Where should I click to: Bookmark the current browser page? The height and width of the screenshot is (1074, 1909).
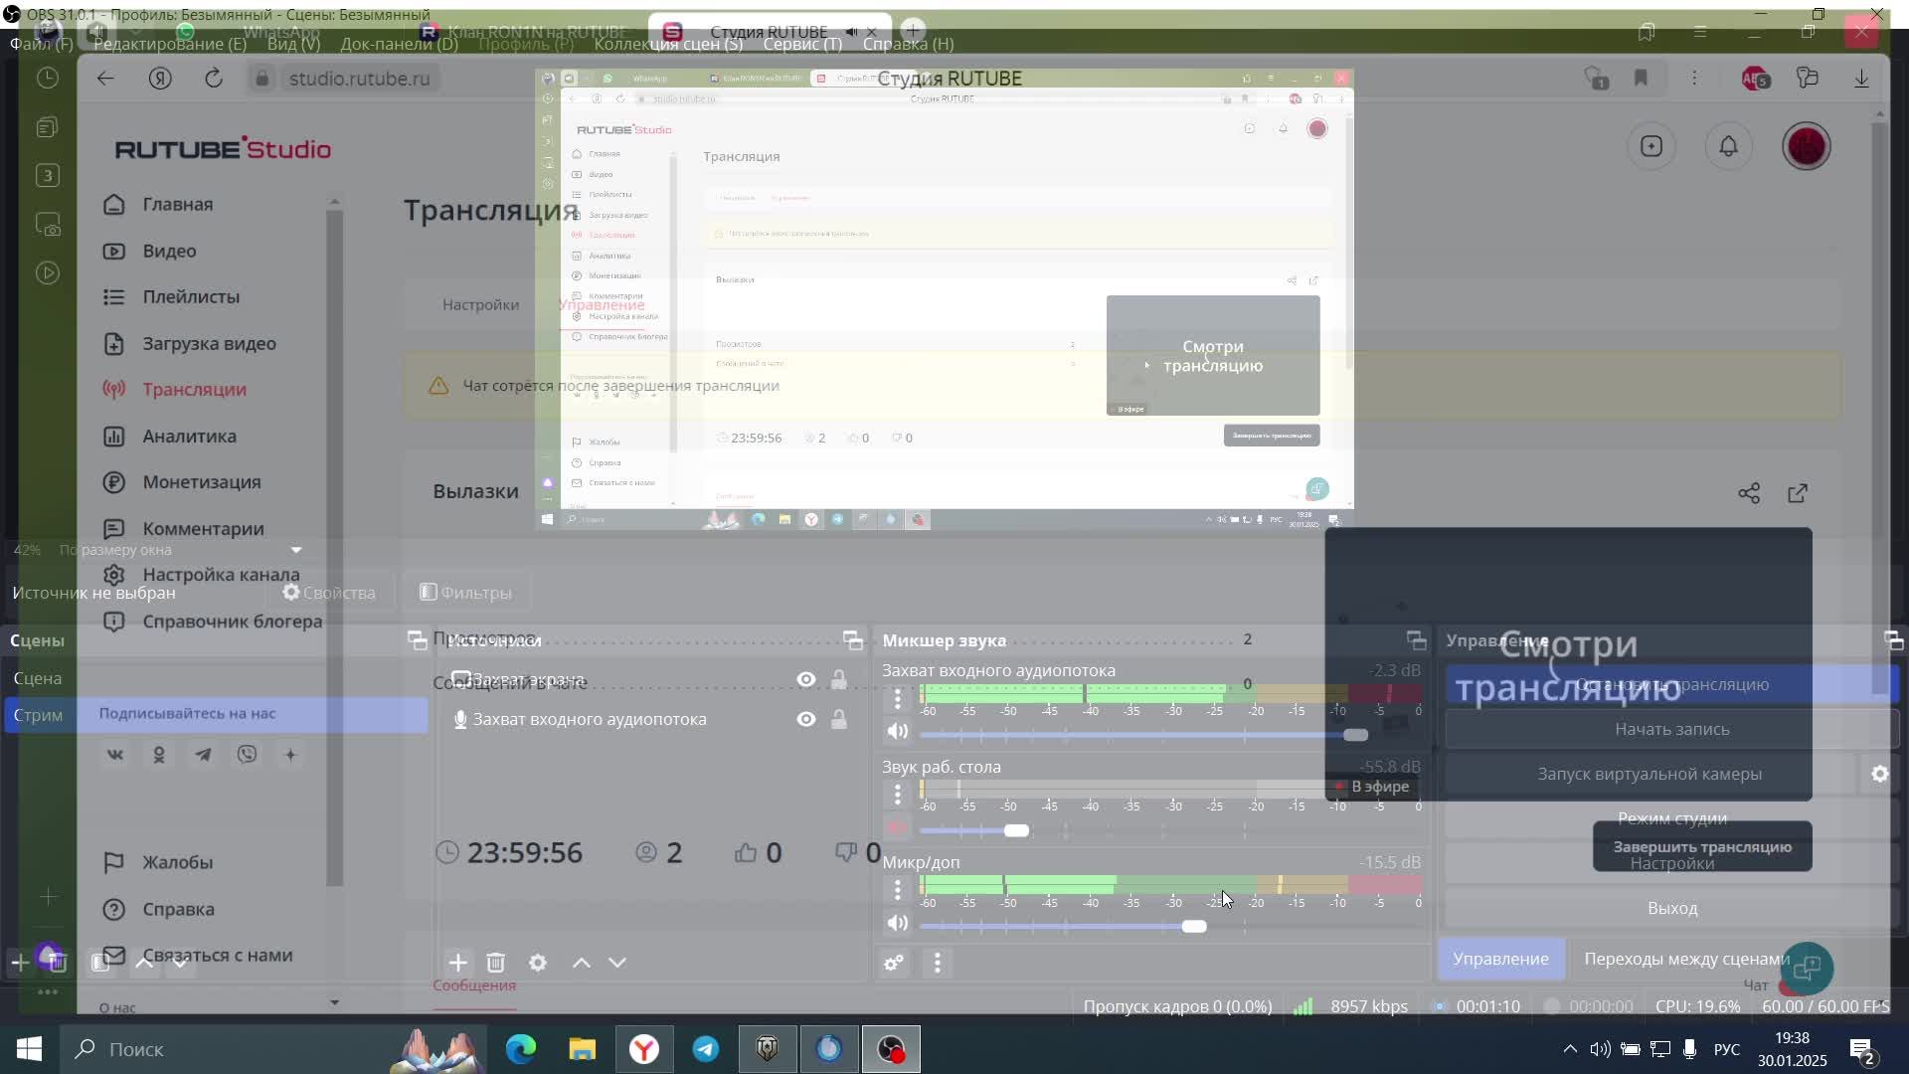pos(1641,78)
